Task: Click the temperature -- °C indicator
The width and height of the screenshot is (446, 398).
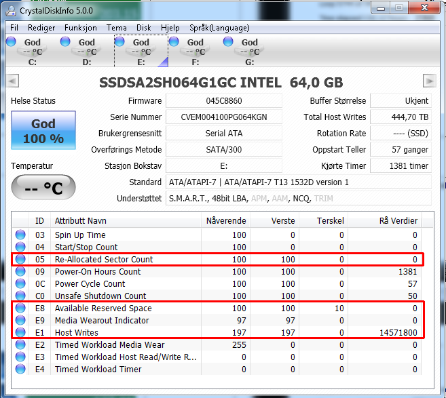Action: (x=43, y=187)
